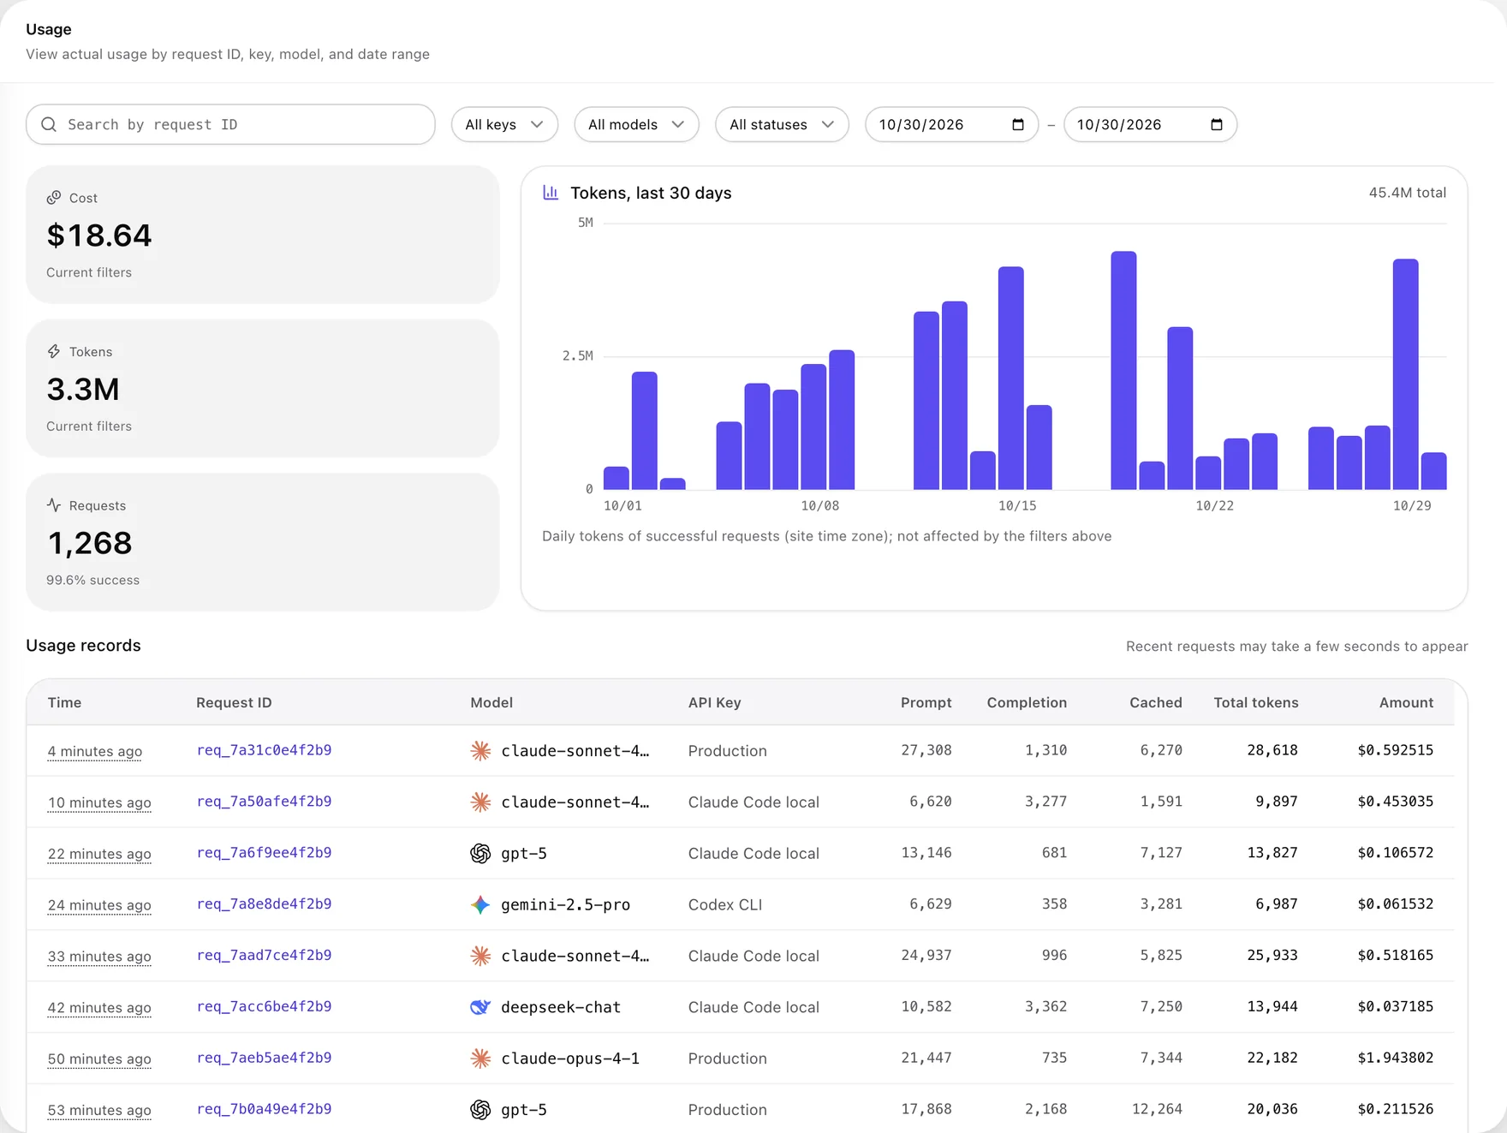Click the $18.64 cost value
Viewport: 1507px width, 1133px height.
pos(99,236)
